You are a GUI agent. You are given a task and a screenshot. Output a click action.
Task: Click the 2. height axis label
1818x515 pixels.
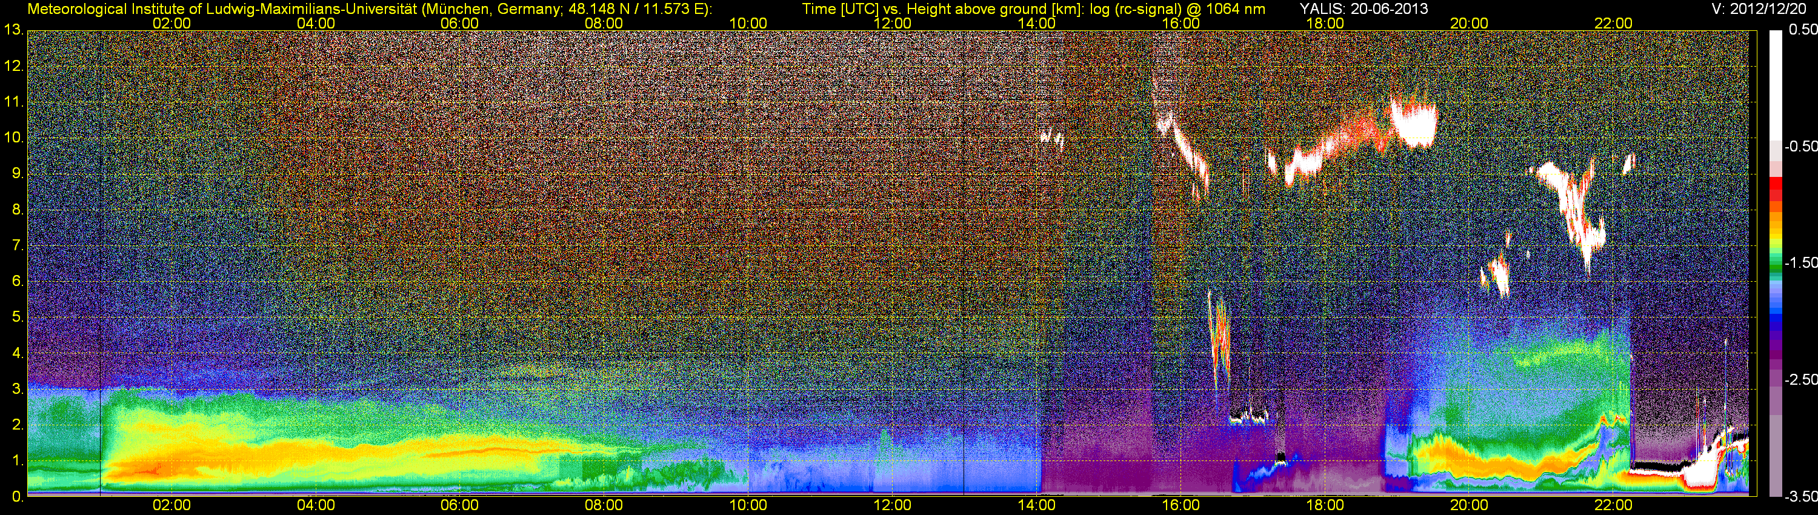(18, 425)
